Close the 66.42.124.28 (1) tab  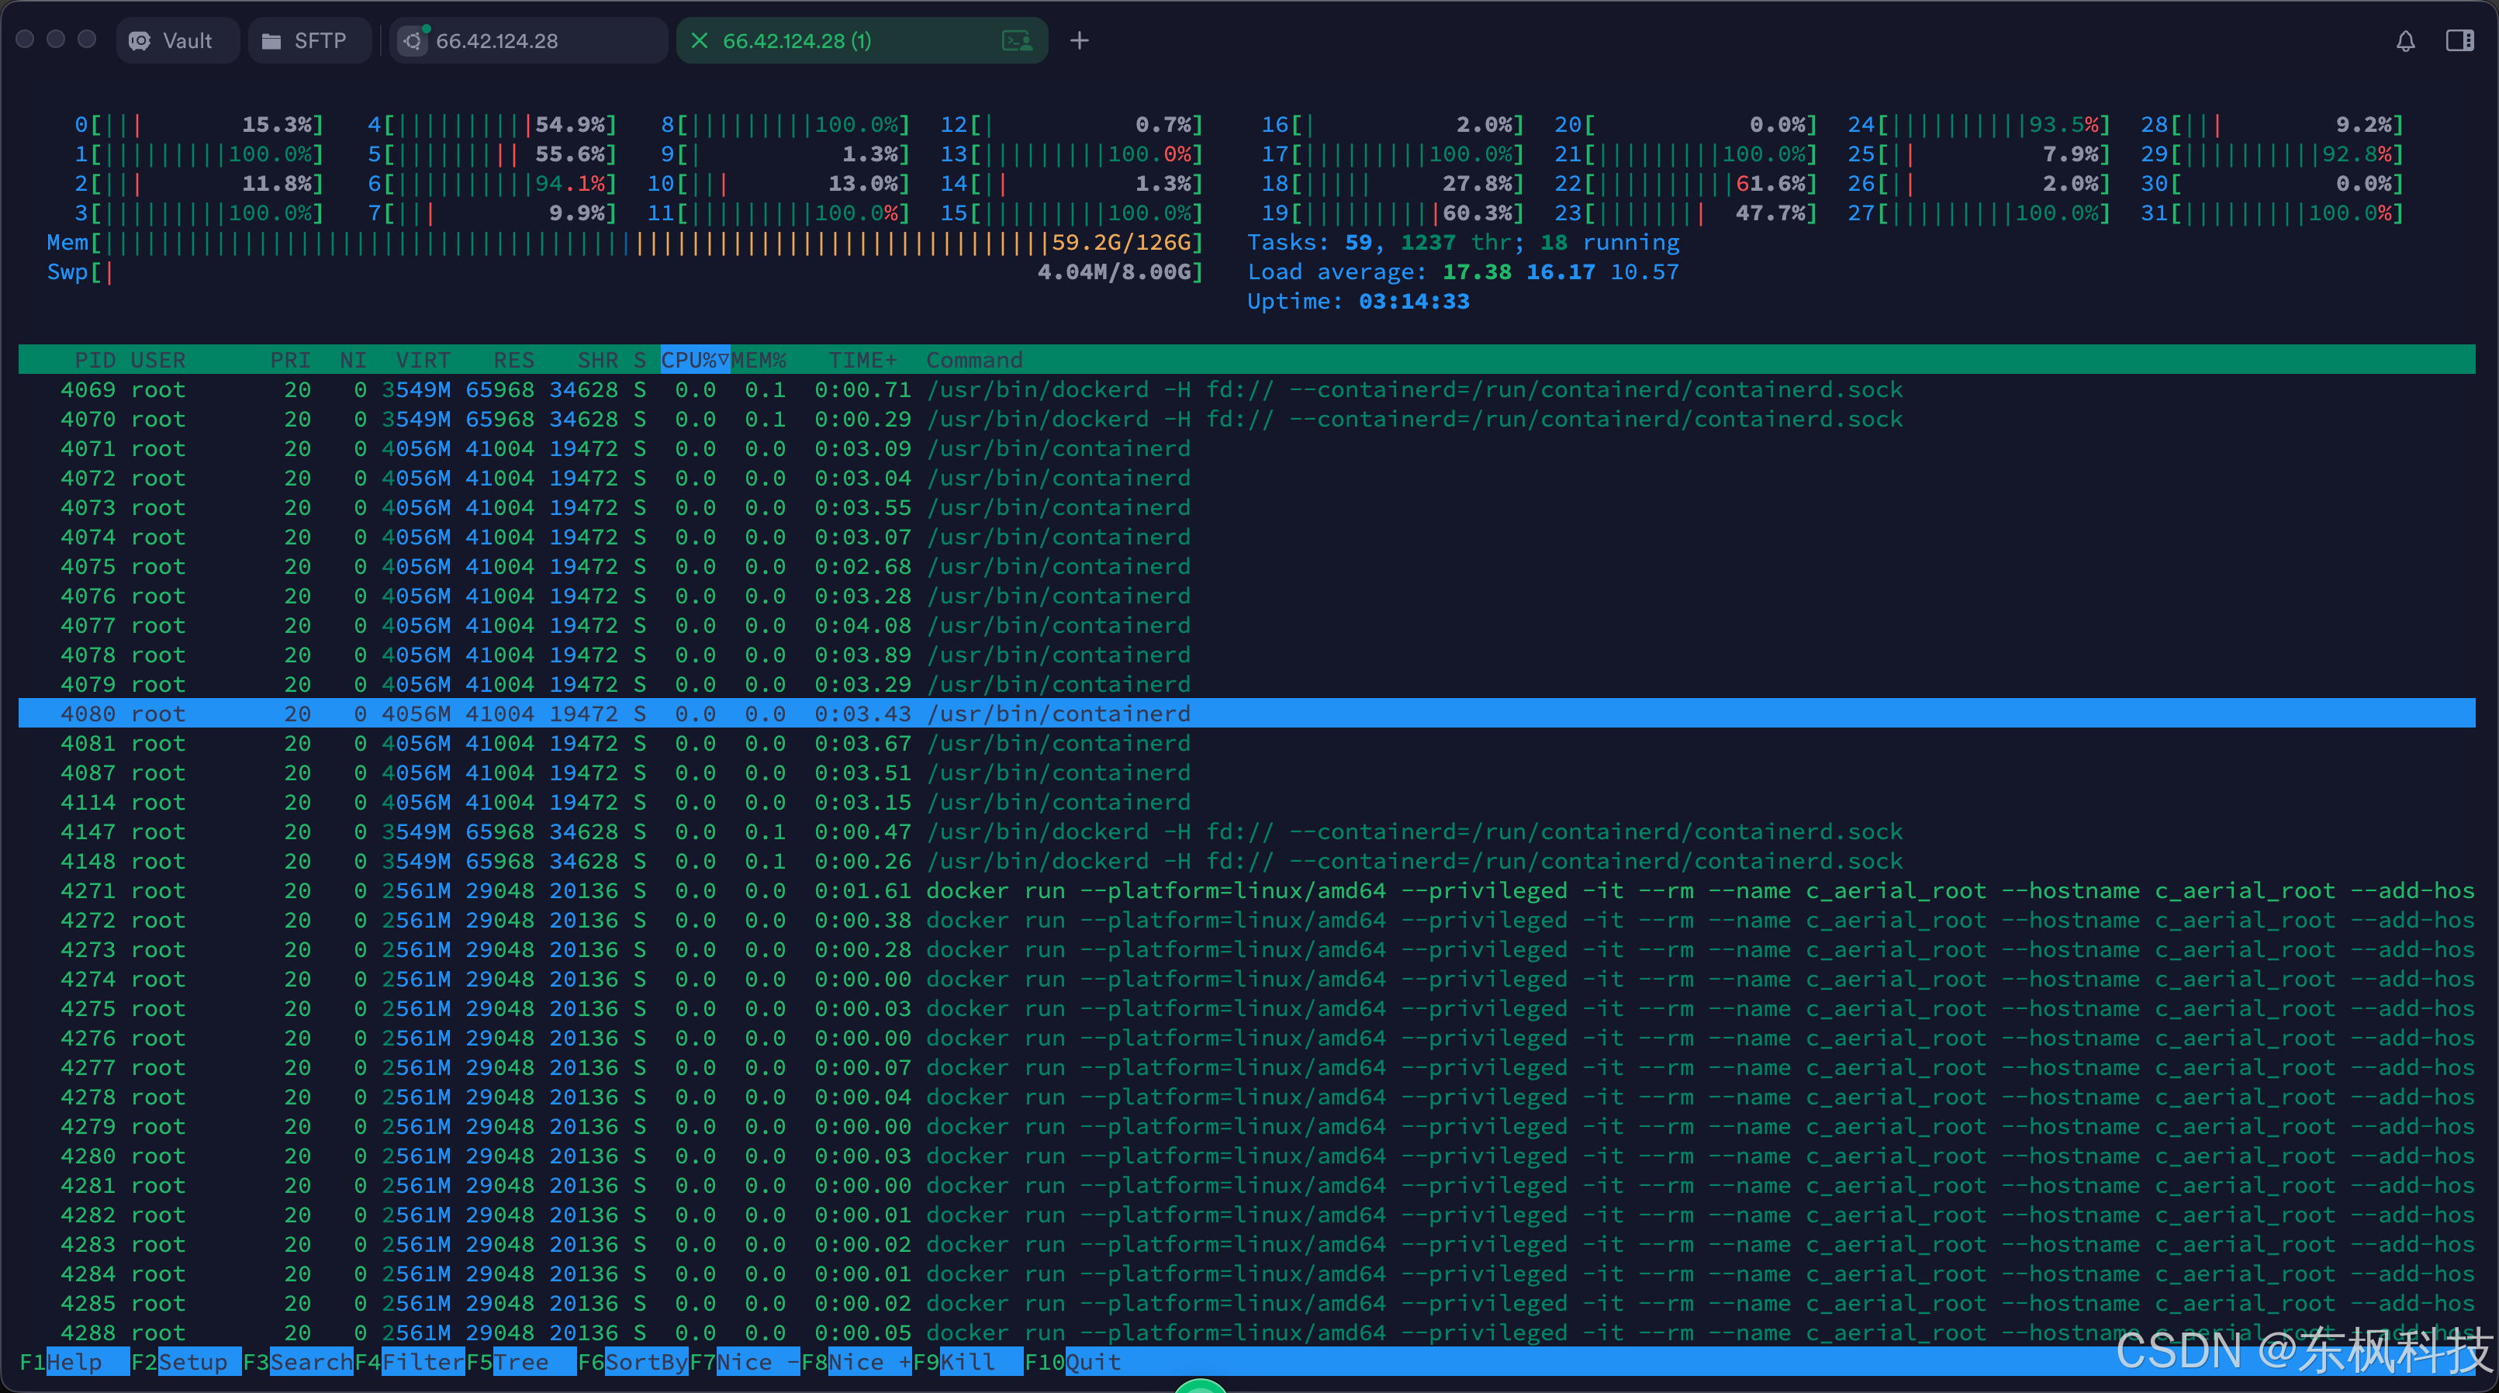tap(700, 41)
